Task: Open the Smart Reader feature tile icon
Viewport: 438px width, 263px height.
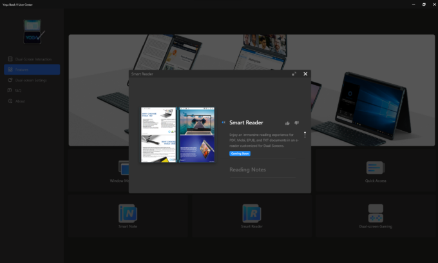Action: (251, 213)
